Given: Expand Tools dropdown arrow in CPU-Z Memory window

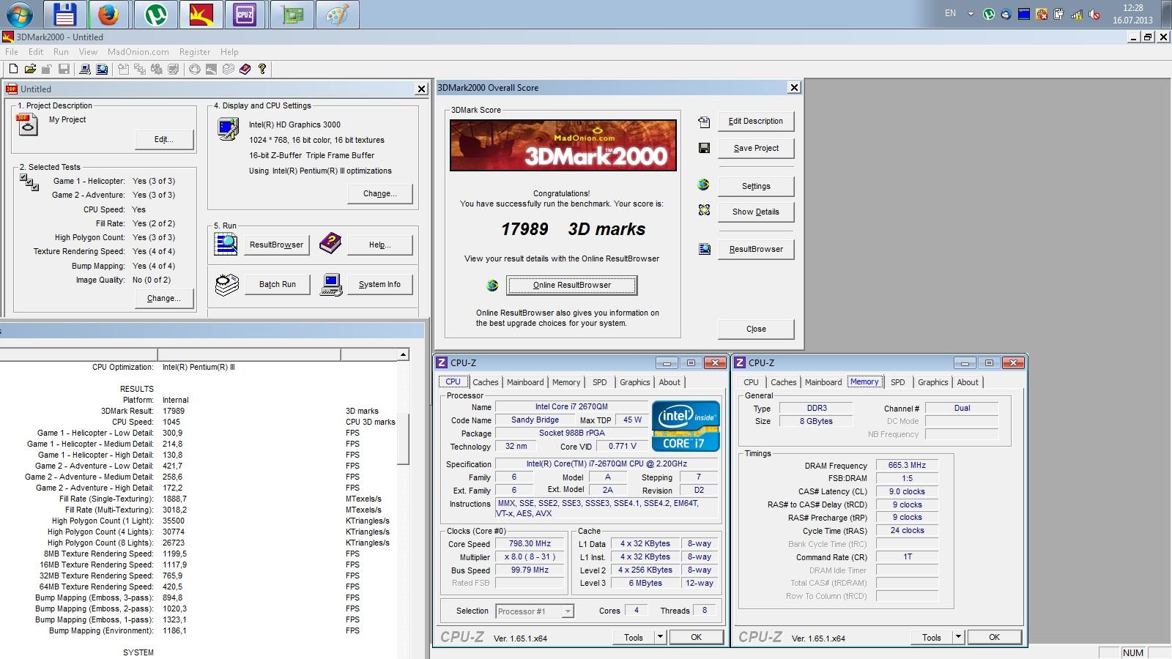Looking at the screenshot, I should coord(958,637).
